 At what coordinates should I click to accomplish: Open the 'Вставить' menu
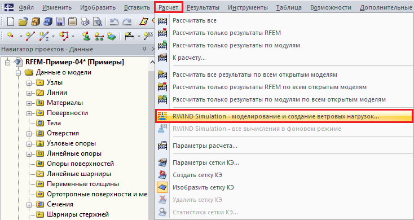click(136, 7)
